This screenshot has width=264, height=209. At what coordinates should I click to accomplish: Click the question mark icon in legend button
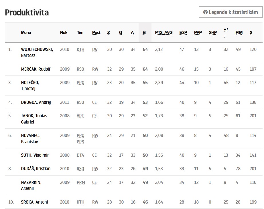coord(205,12)
